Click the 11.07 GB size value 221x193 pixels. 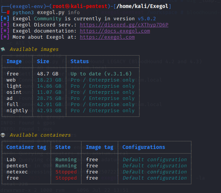(49, 92)
